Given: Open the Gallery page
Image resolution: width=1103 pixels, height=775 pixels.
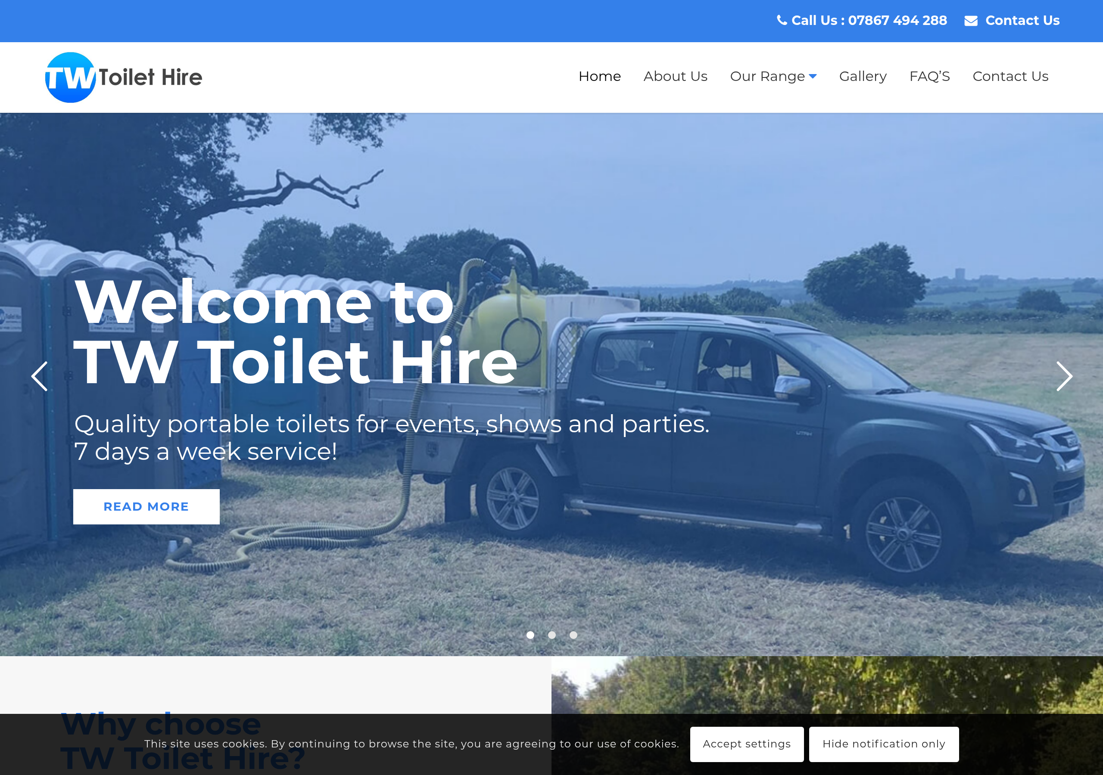Looking at the screenshot, I should [863, 76].
